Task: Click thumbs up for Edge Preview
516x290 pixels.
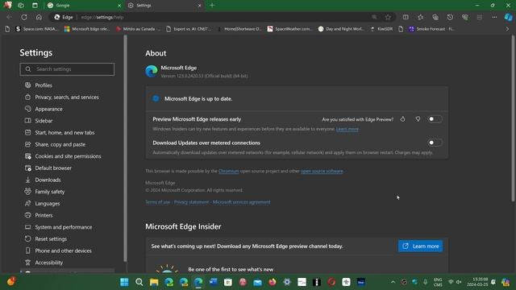Action: (x=402, y=119)
